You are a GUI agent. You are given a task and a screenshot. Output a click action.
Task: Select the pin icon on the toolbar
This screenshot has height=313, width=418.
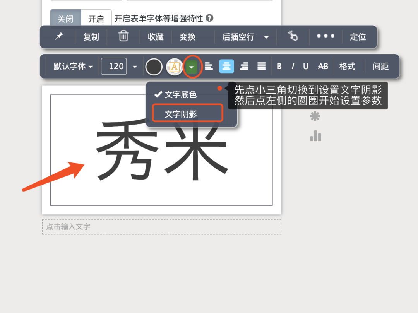click(x=59, y=37)
